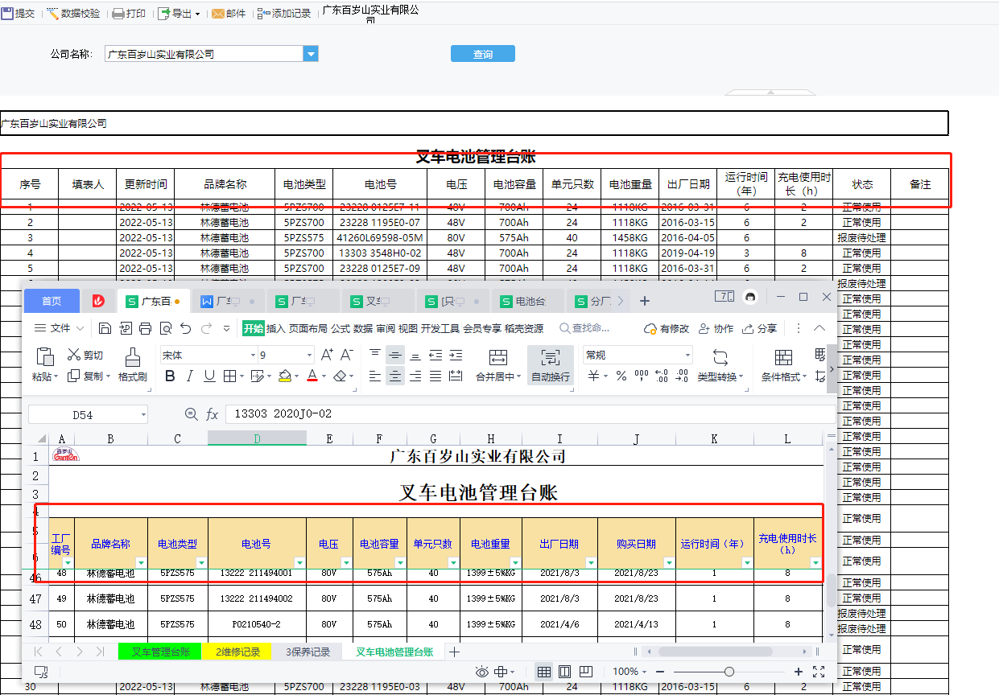The height and width of the screenshot is (695, 999).
Task: Open the filter dropdown for 品牌名称 column
Action: (x=142, y=562)
